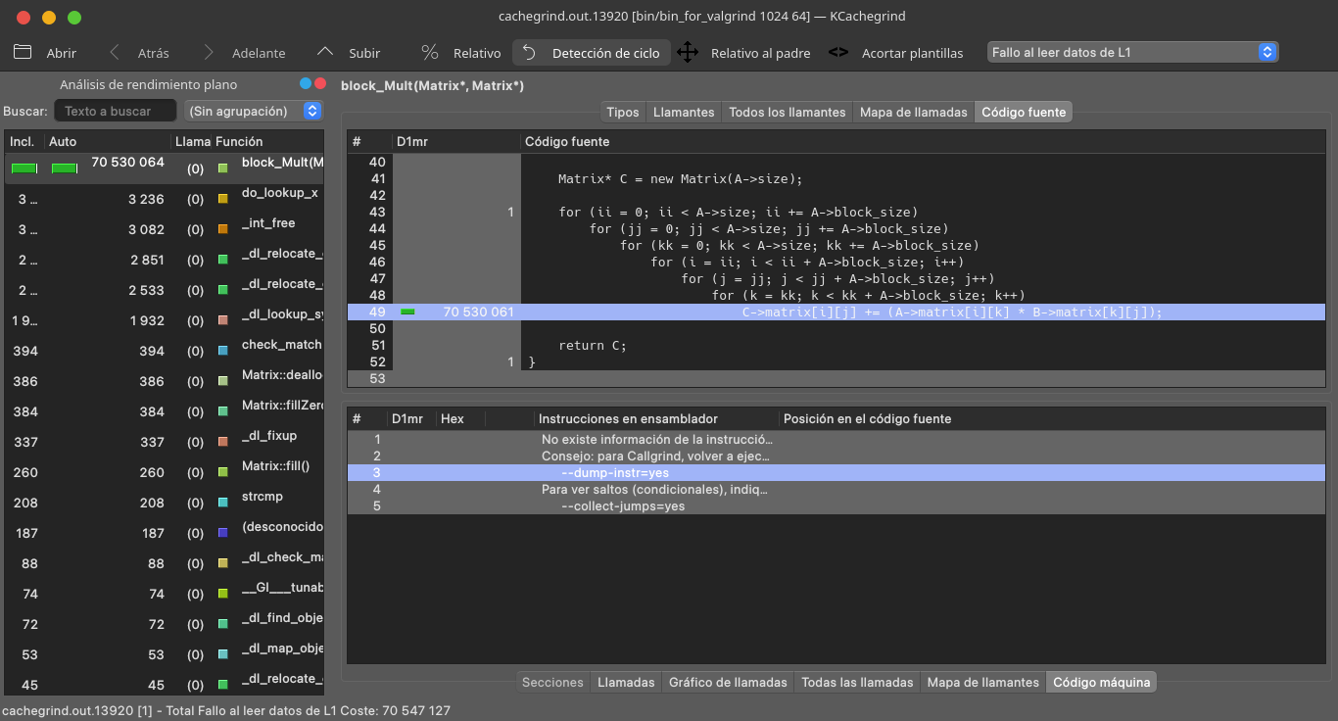Switch to the Mapa de llamadas tab
Screen dimensions: 1338x721
click(x=913, y=112)
